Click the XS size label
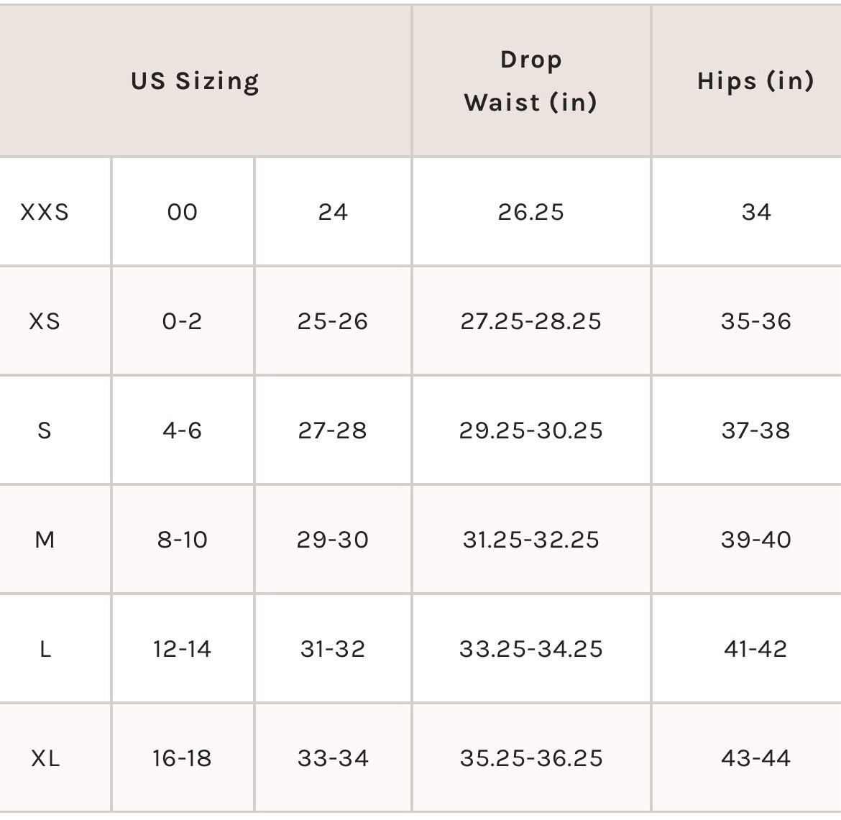 click(45, 321)
